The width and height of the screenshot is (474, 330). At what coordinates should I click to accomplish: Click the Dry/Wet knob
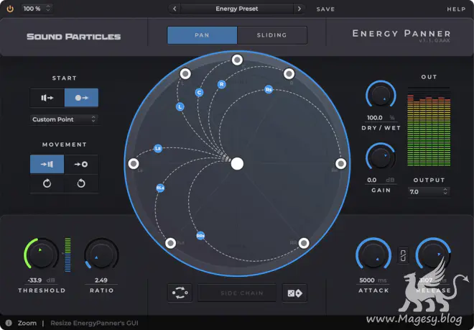[381, 95]
